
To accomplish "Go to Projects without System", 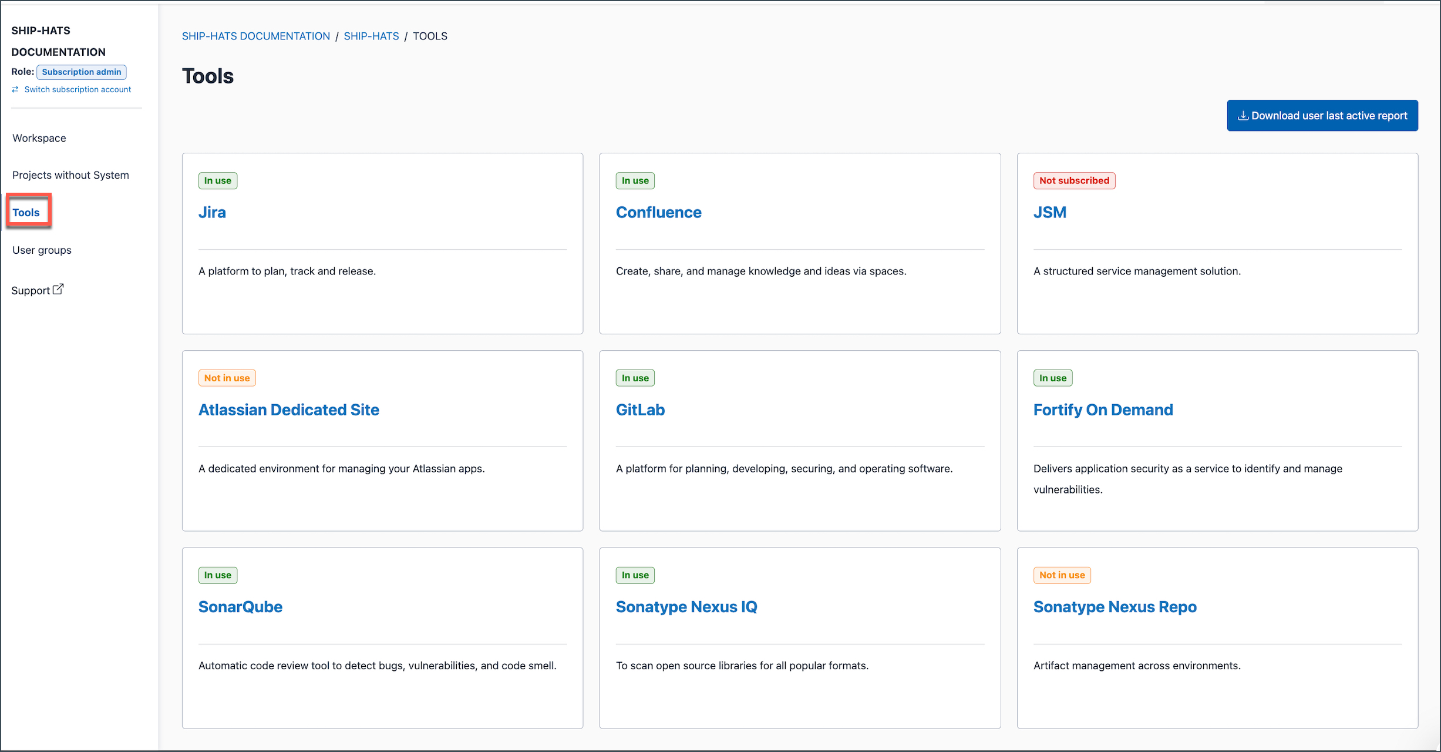I will [x=70, y=175].
